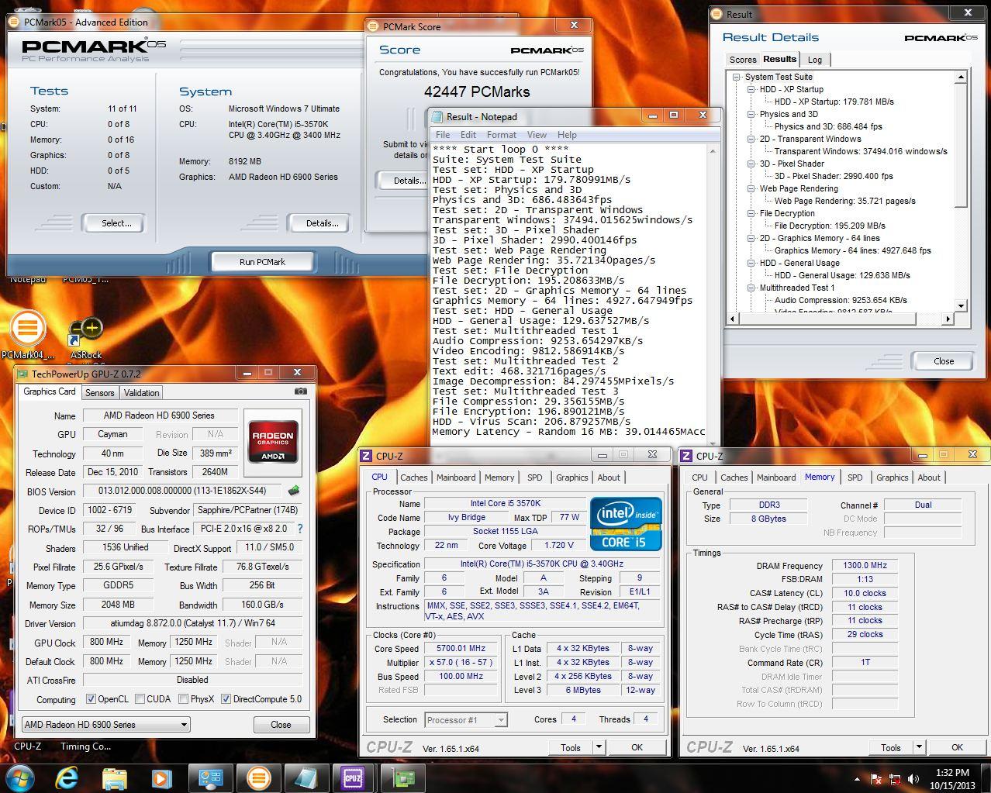Click the Result tree scroll down arrow
Image resolution: width=991 pixels, height=793 pixels.
point(962,306)
